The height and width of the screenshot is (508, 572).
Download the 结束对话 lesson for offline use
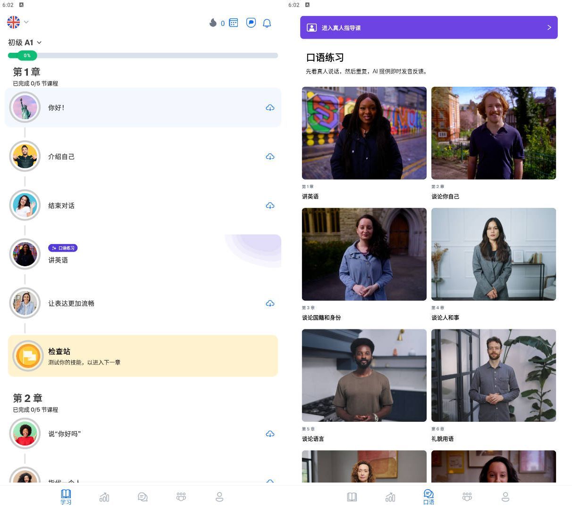tap(270, 205)
